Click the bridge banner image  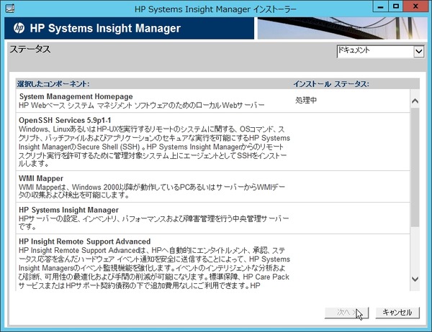tap(343, 28)
